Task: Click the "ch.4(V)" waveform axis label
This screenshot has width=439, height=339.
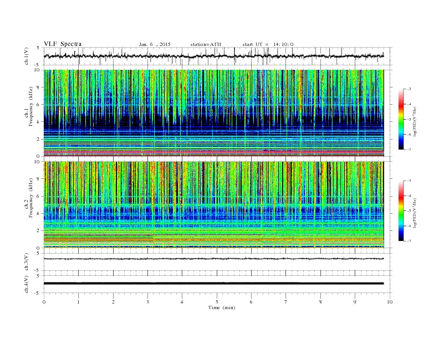Action: pos(27,285)
